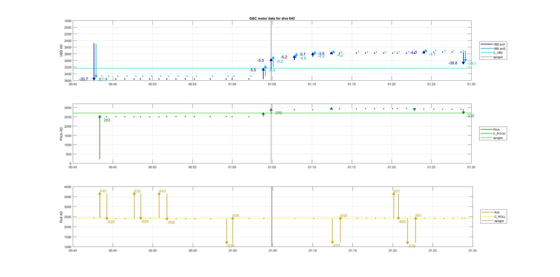560x277 pixels.
Task: Click the "661" roll data label
Action: point(418,215)
